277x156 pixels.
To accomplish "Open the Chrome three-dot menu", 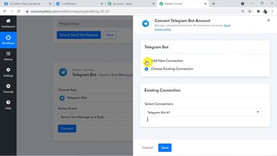I will pyautogui.click(x=272, y=11).
